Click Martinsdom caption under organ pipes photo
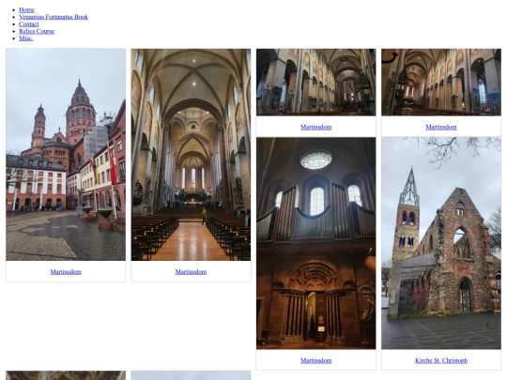 tap(315, 360)
